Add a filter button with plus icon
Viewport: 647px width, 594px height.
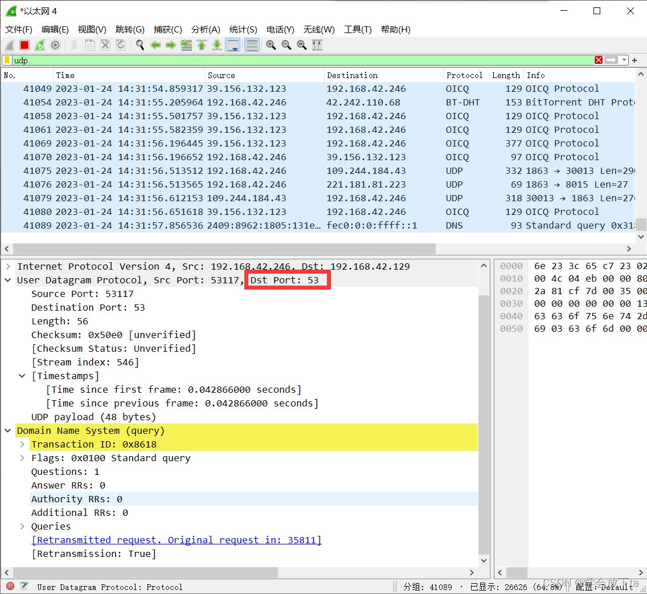click(634, 60)
